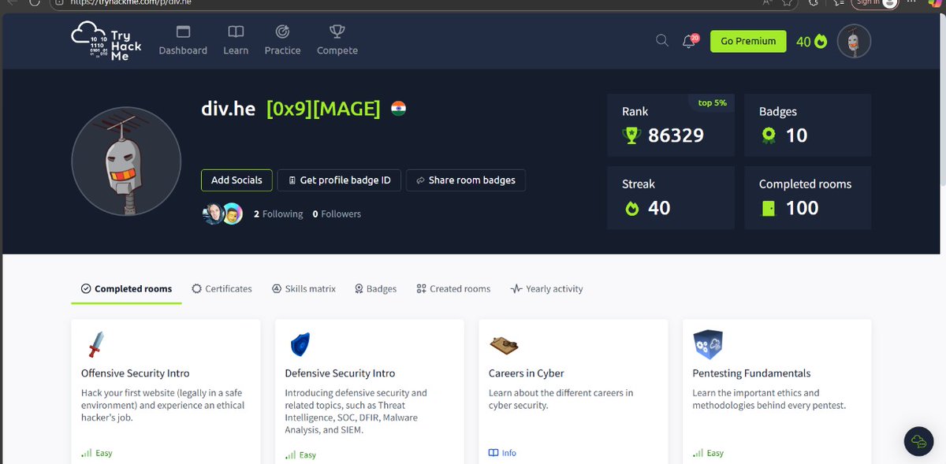Select the Compete trophy icon
This screenshot has width=946, height=464.
point(337,32)
